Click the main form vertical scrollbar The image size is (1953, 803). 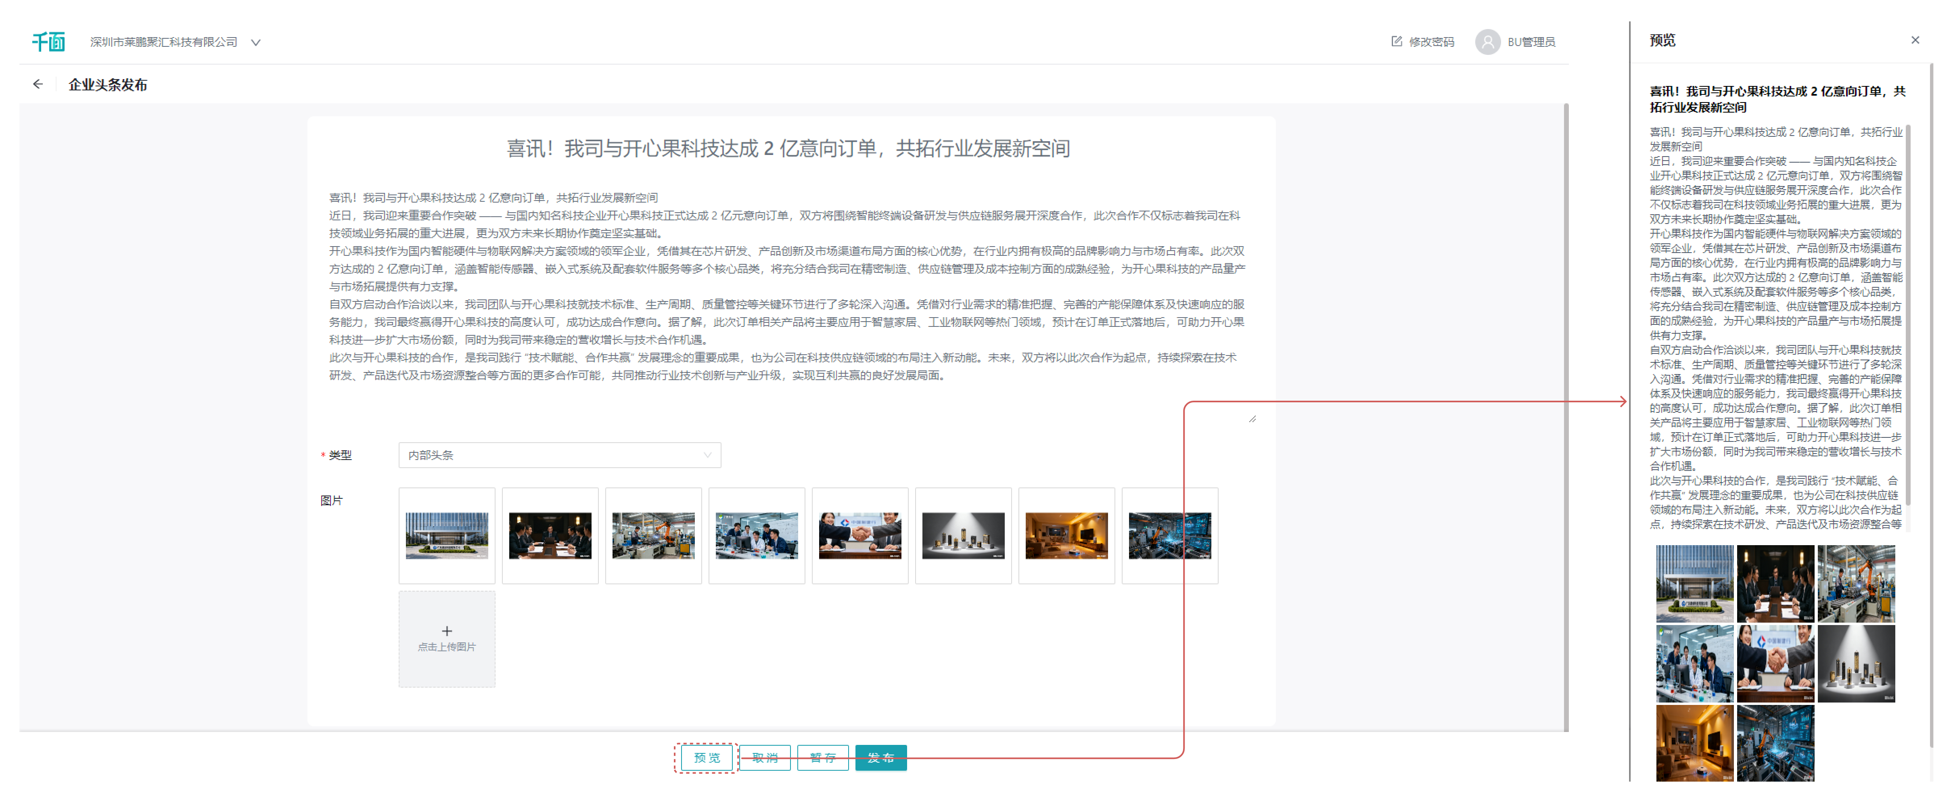1566,417
